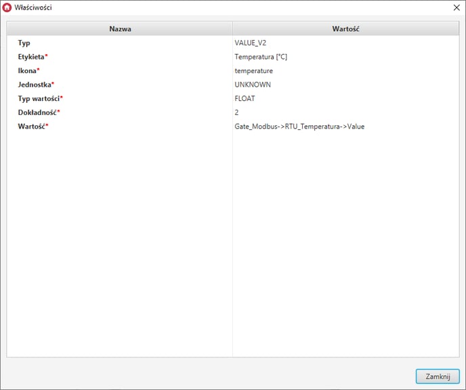Select the Typ property name
Image resolution: width=466 pixels, height=390 pixels.
click(x=24, y=43)
